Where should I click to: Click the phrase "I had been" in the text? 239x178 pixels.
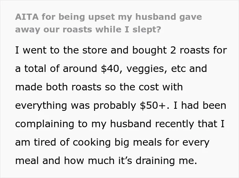click(x=200, y=105)
